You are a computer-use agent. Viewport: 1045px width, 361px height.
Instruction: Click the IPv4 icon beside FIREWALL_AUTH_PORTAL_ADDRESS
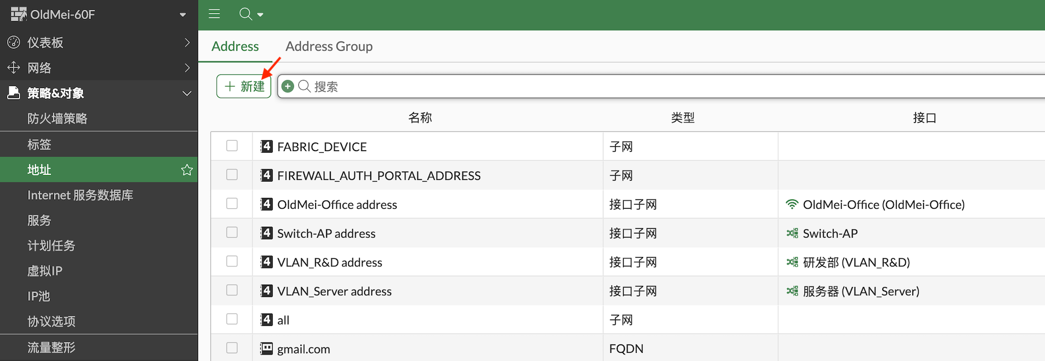[266, 175]
